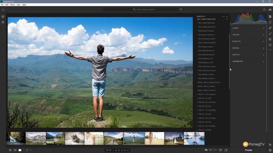Set fifth star rating
The image size is (273, 153).
pyautogui.click(x=128, y=150)
